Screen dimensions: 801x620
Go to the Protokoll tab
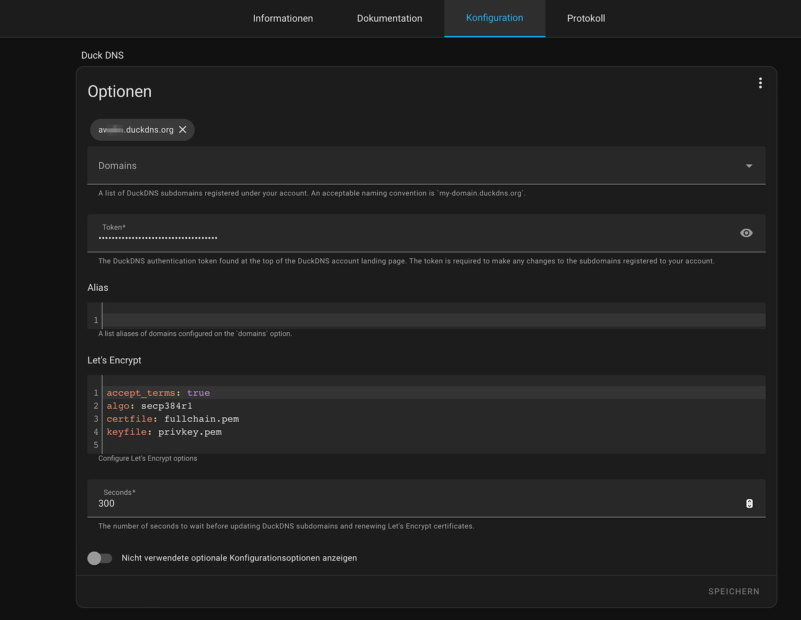click(x=586, y=18)
